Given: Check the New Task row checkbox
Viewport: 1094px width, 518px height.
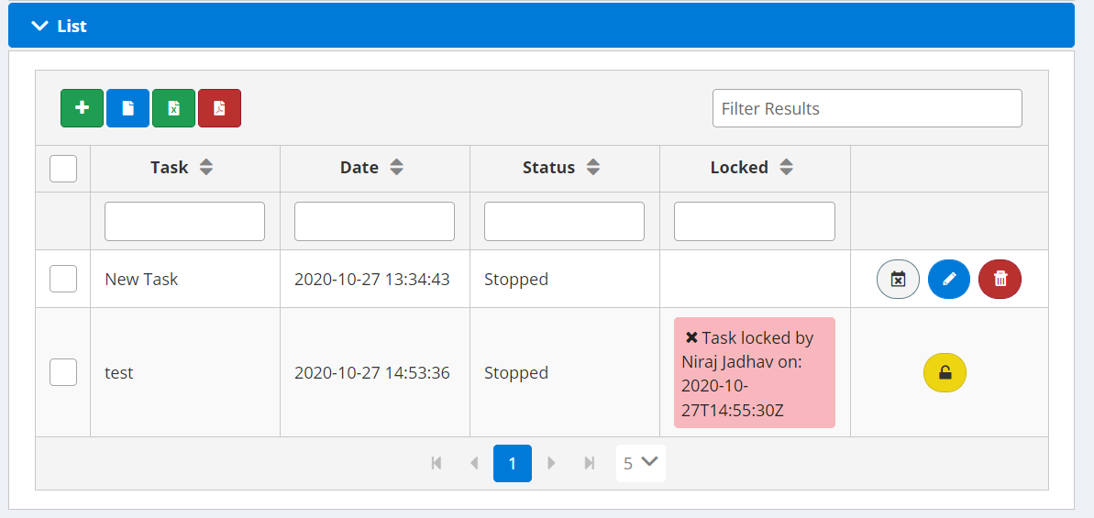Looking at the screenshot, I should (63, 279).
